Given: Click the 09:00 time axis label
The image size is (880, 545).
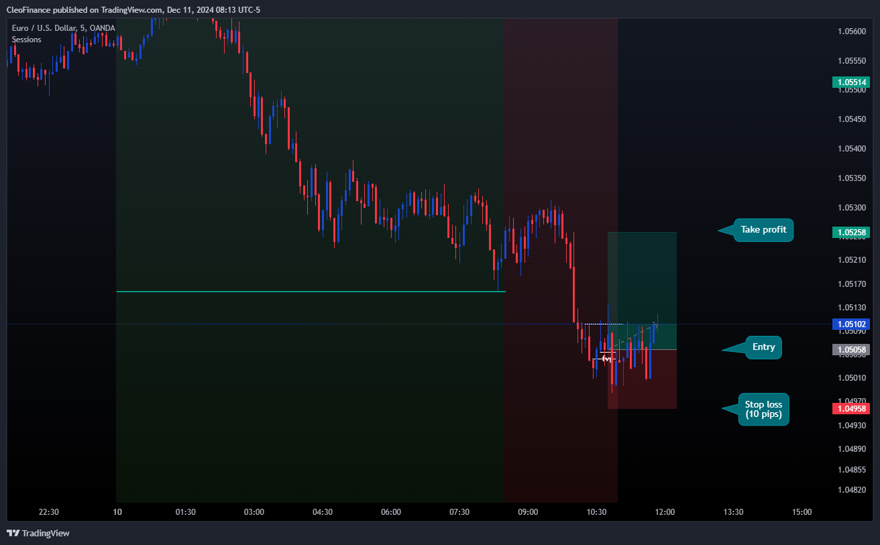Looking at the screenshot, I should pos(528,512).
